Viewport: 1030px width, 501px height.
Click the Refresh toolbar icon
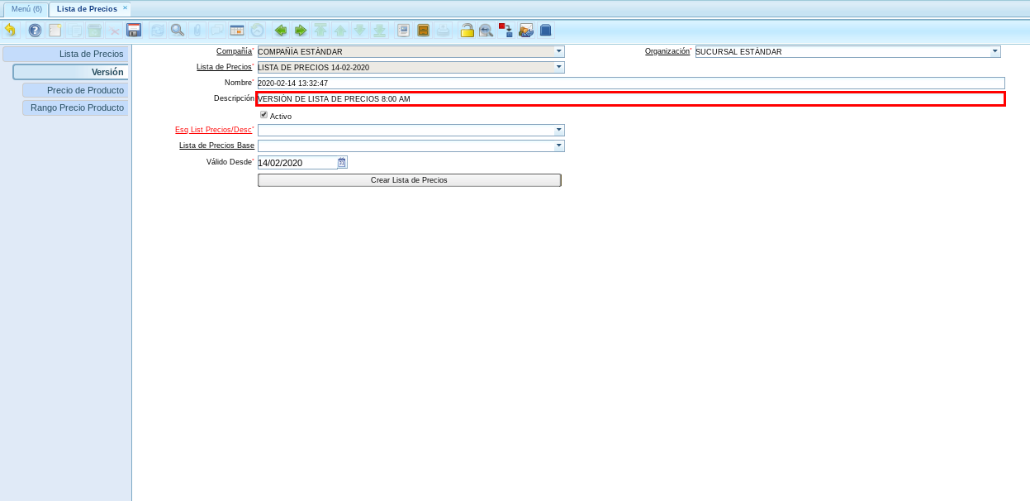[157, 31]
